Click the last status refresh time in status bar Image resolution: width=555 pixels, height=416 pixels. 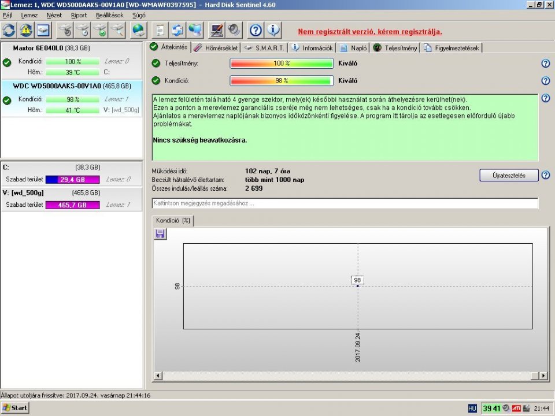(75, 395)
